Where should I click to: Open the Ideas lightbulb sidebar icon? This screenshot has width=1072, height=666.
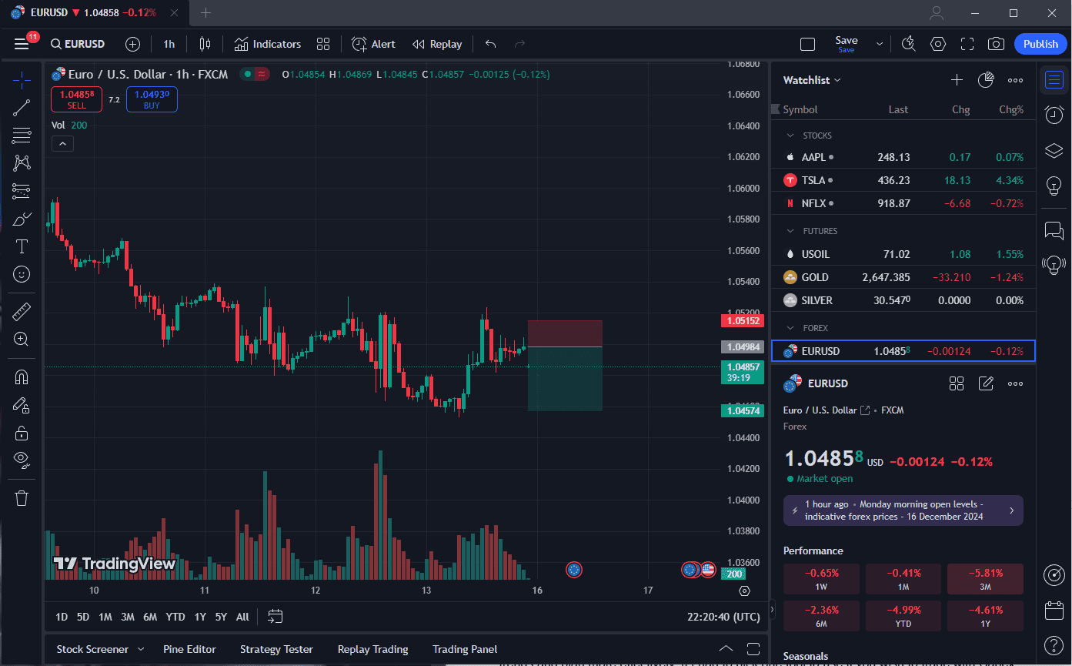pyautogui.click(x=1054, y=186)
